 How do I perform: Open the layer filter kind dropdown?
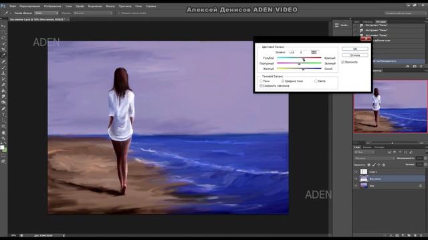tap(364, 152)
